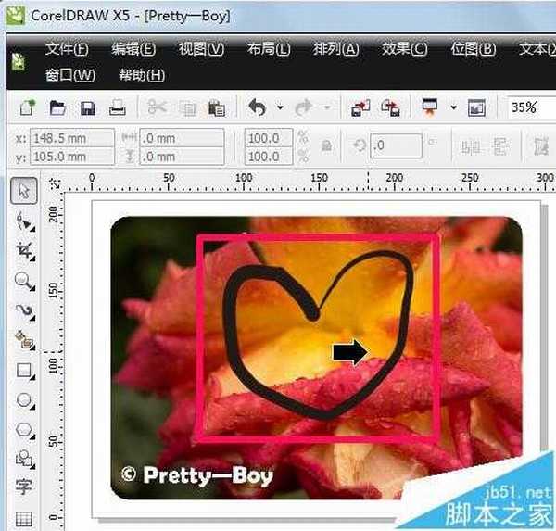Image resolution: width=556 pixels, height=531 pixels.
Task: Select the Crop tool
Action: click(24, 251)
